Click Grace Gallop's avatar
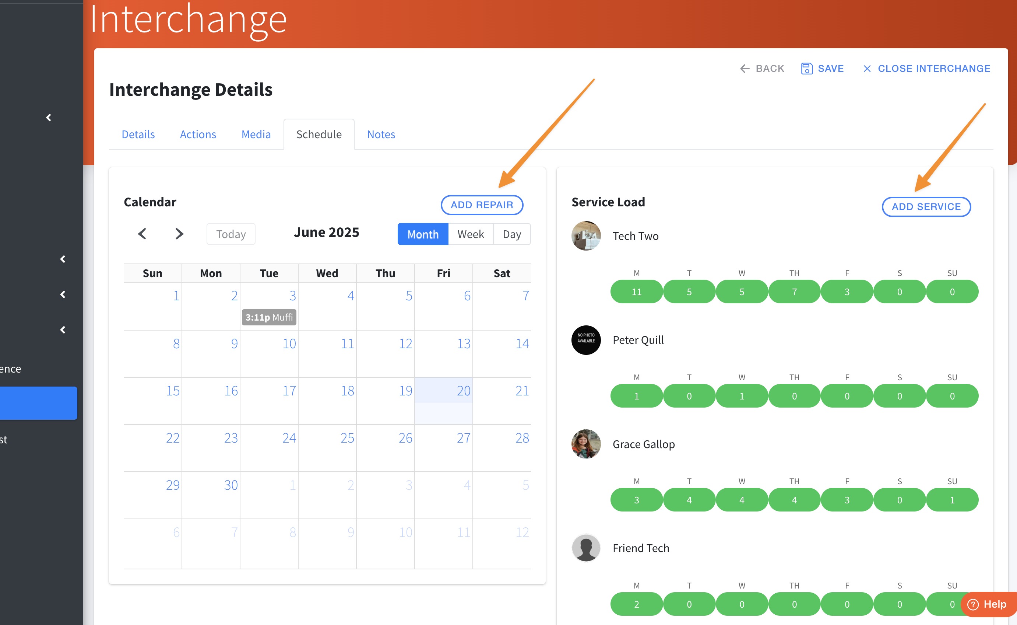 [585, 444]
